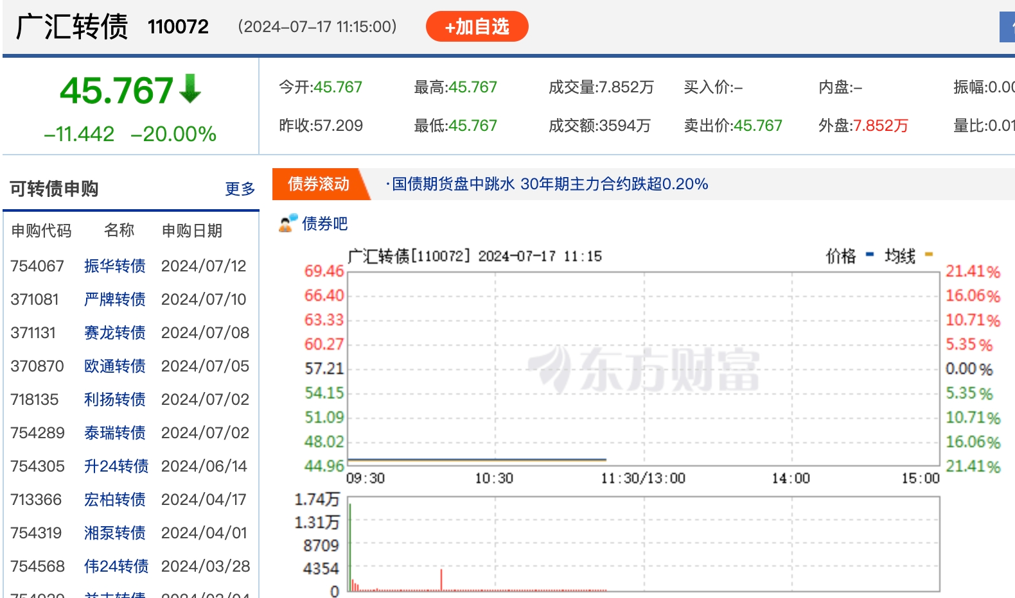Click subscription code 718135

(35, 399)
